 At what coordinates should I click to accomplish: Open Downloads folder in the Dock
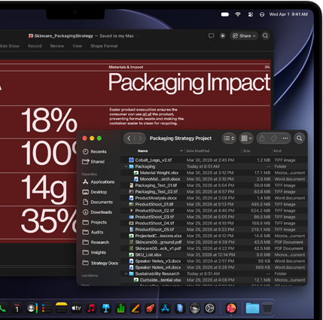pos(252,308)
